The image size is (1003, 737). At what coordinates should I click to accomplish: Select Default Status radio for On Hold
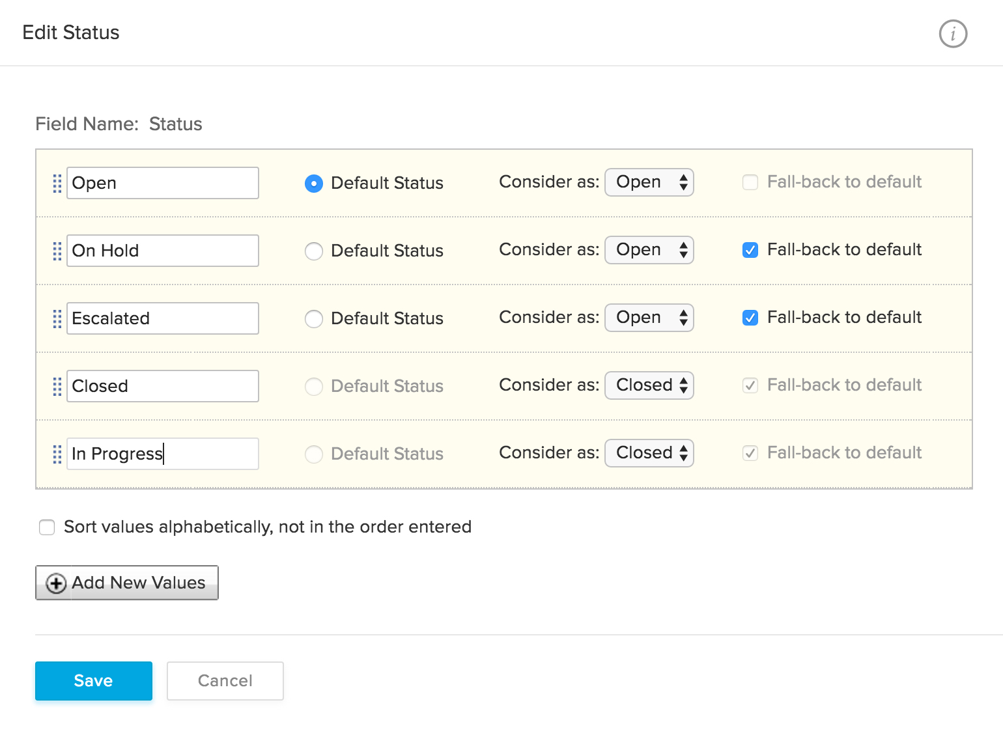pyautogui.click(x=314, y=251)
